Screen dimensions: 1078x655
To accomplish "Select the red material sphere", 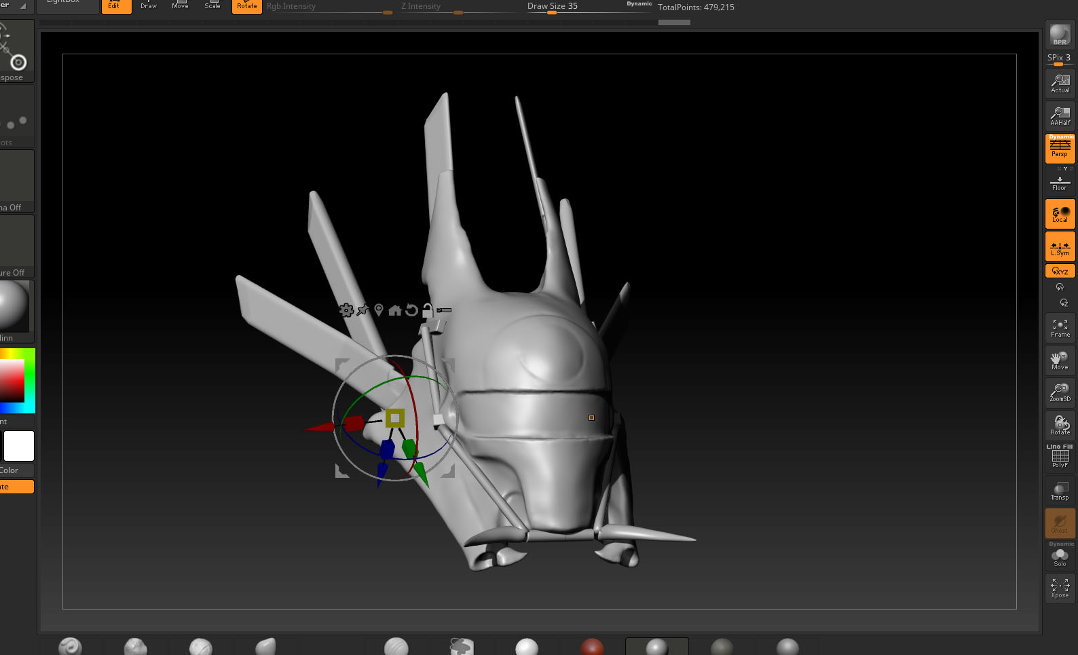I will [x=592, y=647].
